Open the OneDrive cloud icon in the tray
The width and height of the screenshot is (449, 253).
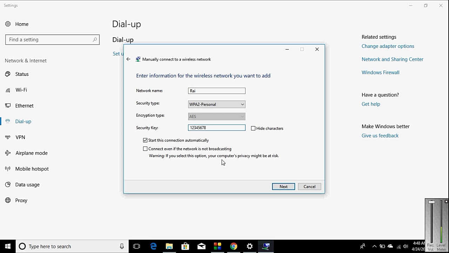point(390,246)
